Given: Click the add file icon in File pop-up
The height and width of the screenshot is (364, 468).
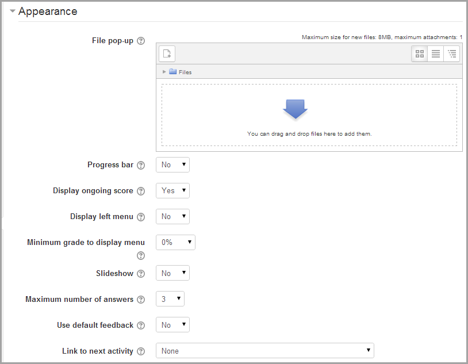Looking at the screenshot, I should pos(167,53).
